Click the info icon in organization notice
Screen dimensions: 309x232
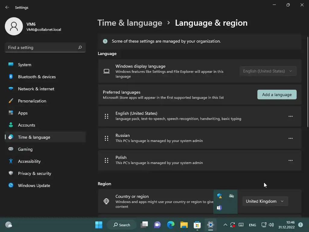tap(105, 41)
